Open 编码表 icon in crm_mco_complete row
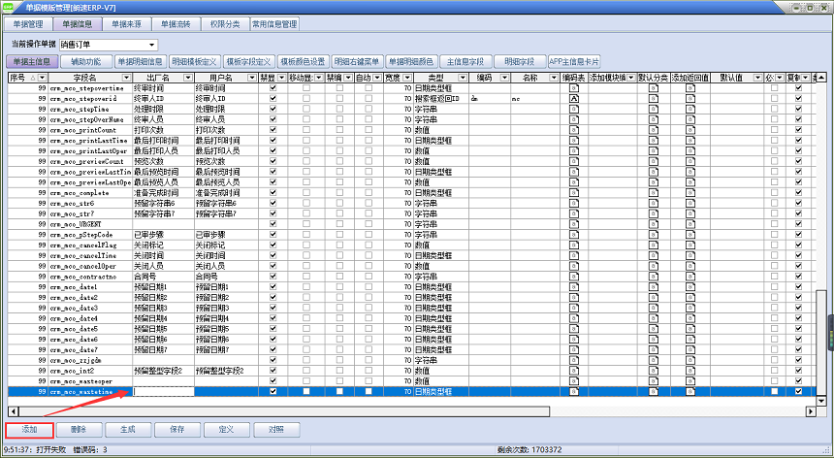The height and width of the screenshot is (458, 834). (x=574, y=193)
